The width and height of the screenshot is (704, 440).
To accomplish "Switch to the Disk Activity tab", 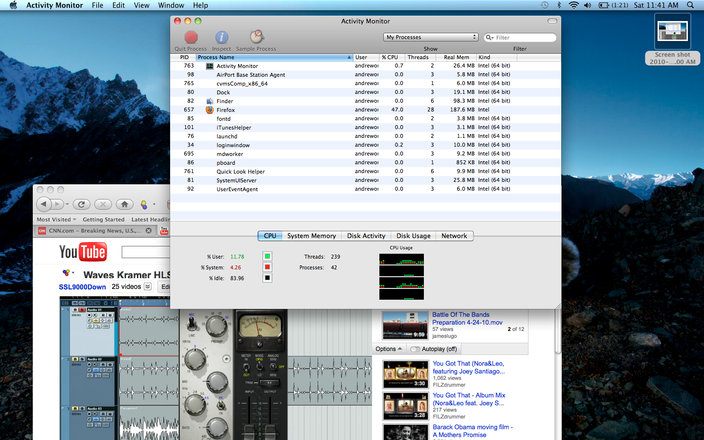I will tap(366, 236).
